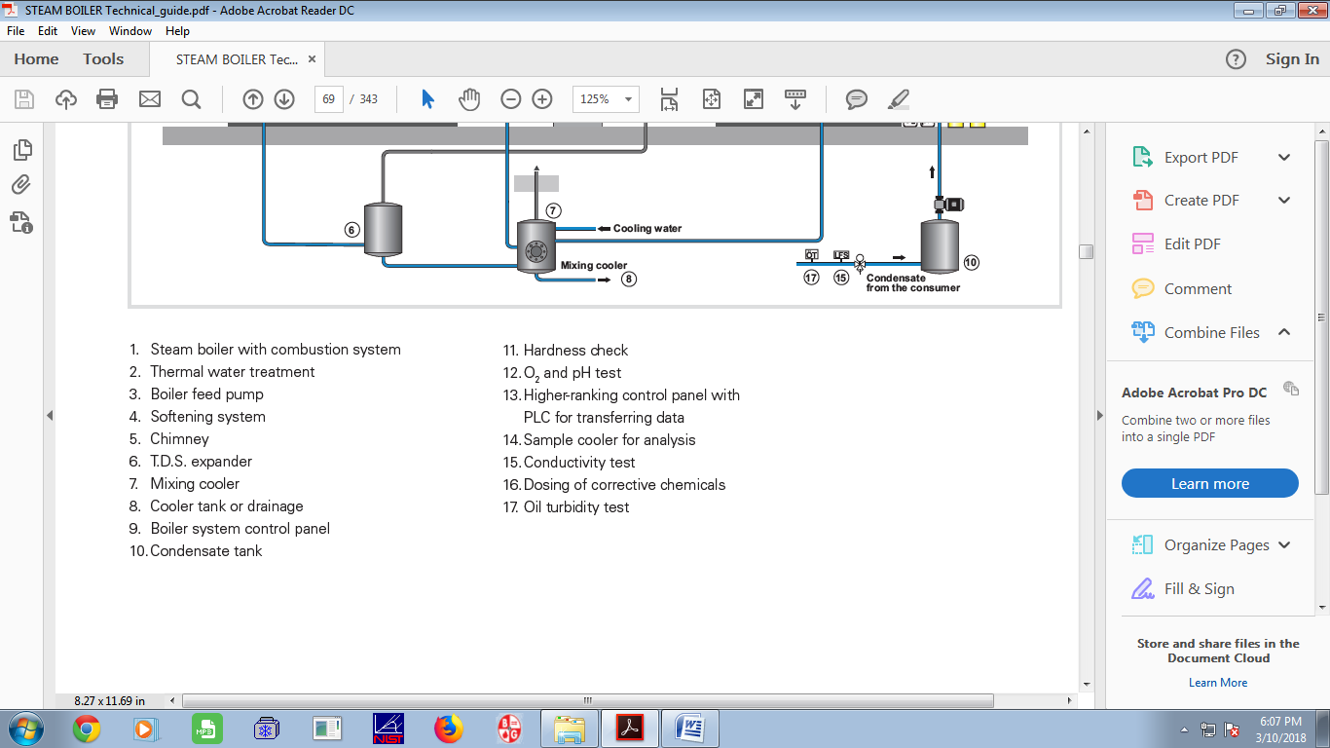
Task: Open the Search icon in the toolbar
Action: pyautogui.click(x=191, y=98)
